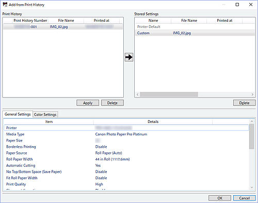
Task: Select the Media Type row
Action: tap(126, 134)
